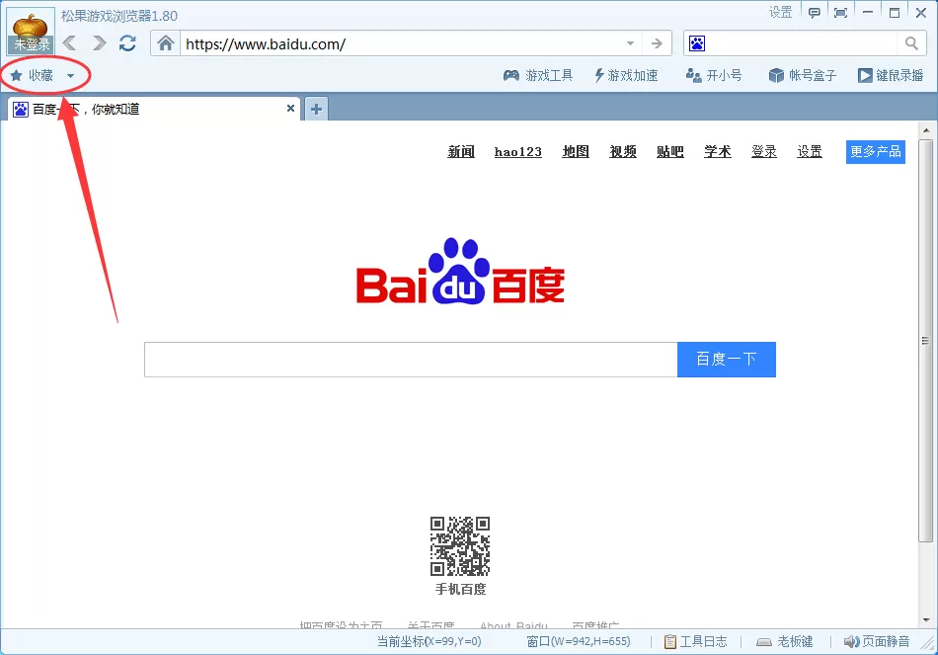The width and height of the screenshot is (938, 655).
Task: Click the Baidu logo image
Action: click(460, 272)
